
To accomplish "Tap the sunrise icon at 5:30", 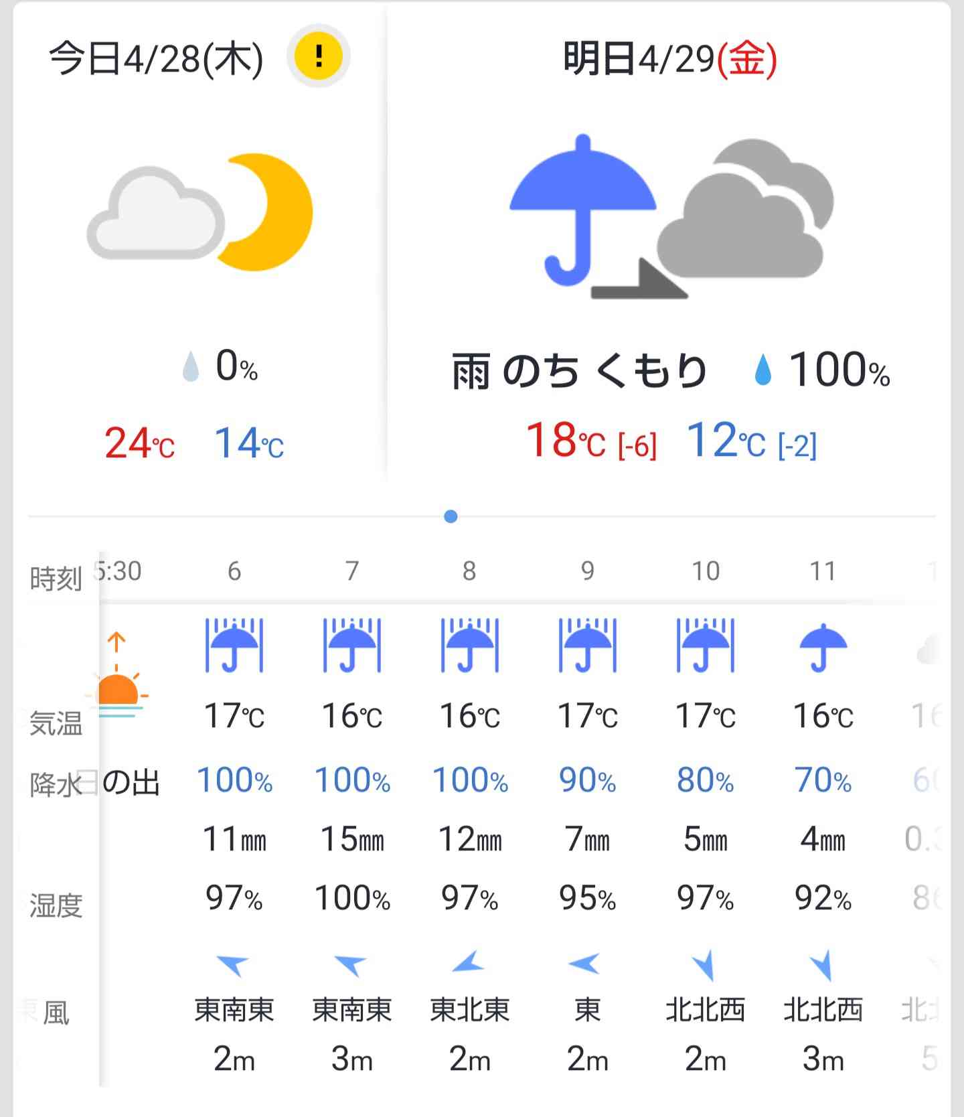I will tap(118, 675).
